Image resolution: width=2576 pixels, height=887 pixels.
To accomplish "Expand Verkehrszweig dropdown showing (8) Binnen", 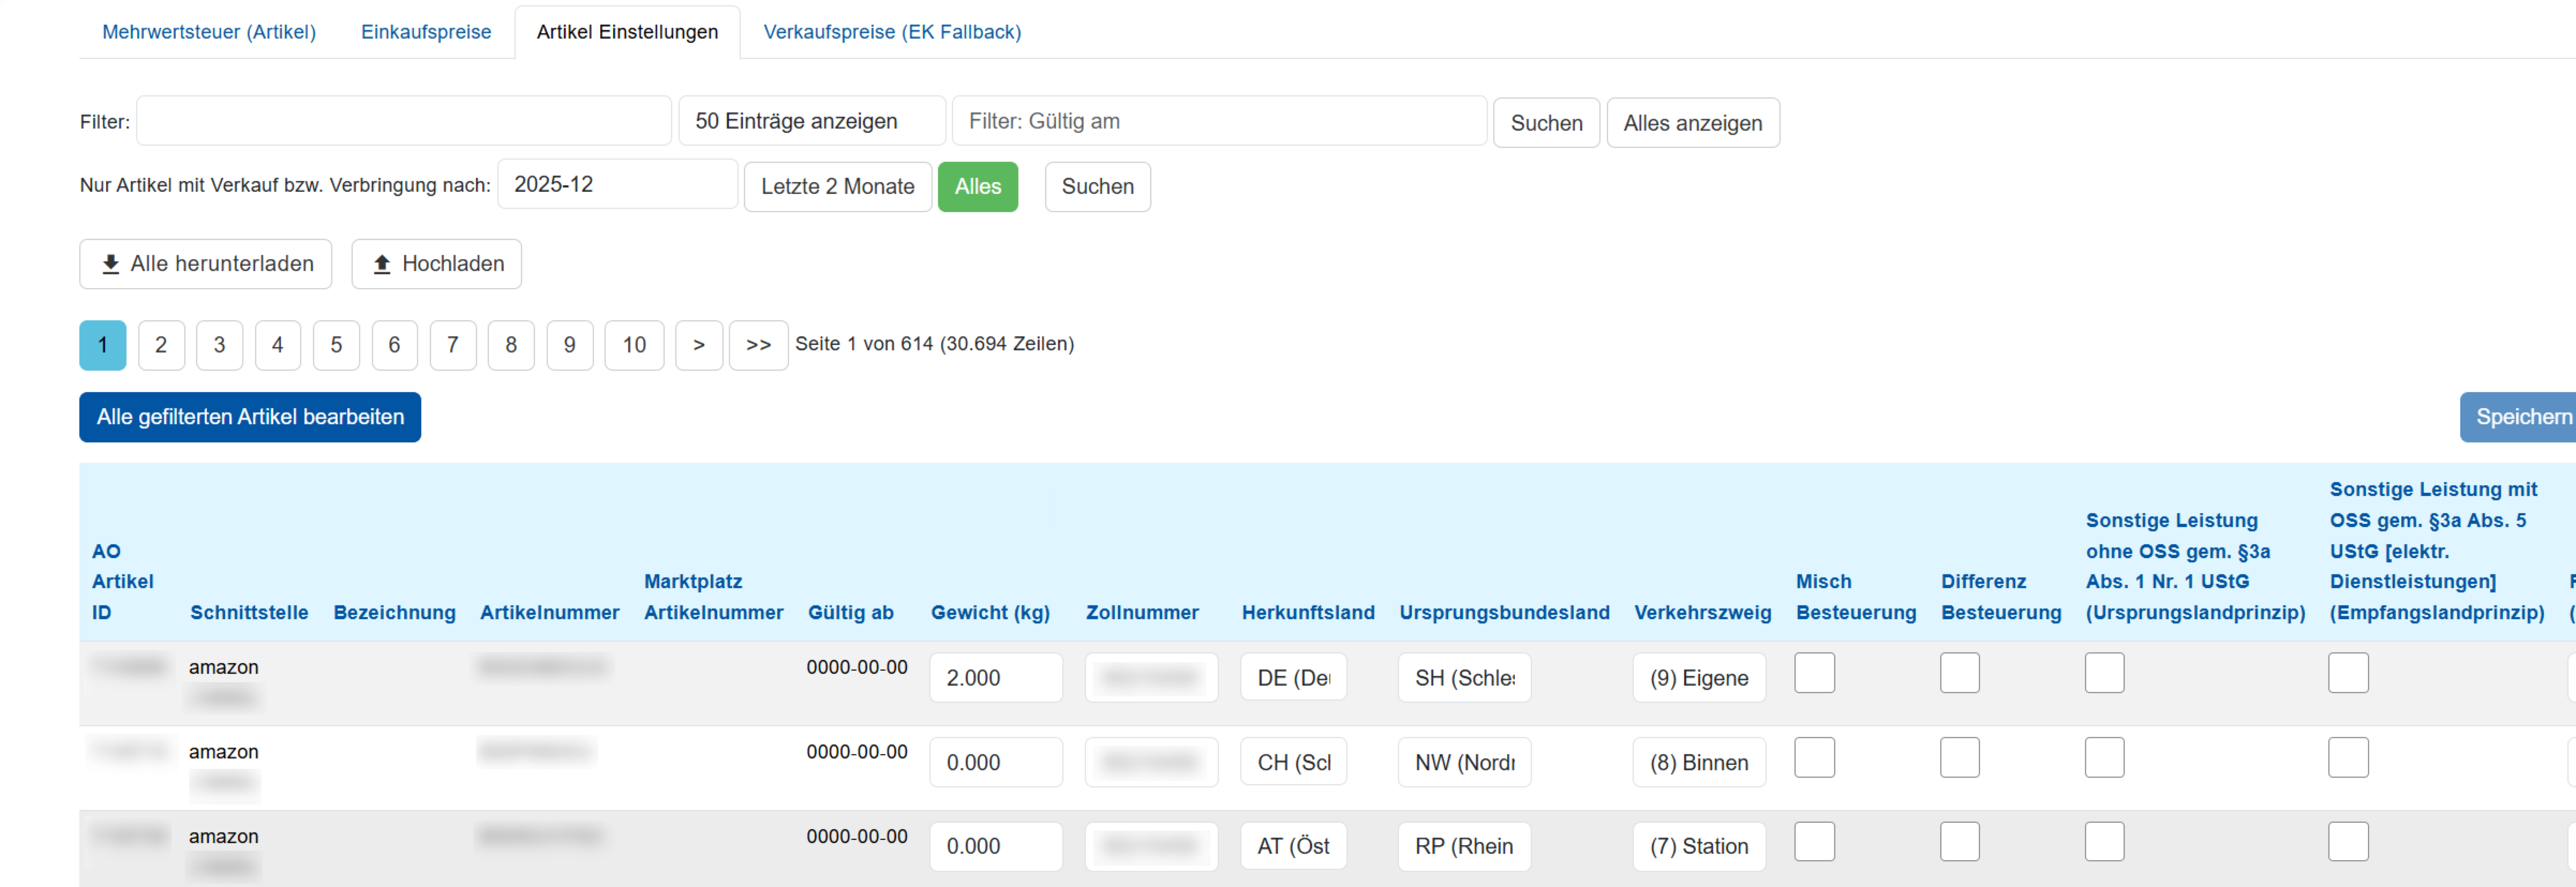I will 1699,762.
